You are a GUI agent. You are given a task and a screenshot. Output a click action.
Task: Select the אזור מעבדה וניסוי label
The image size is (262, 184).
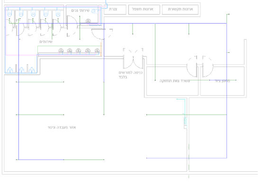62,127
